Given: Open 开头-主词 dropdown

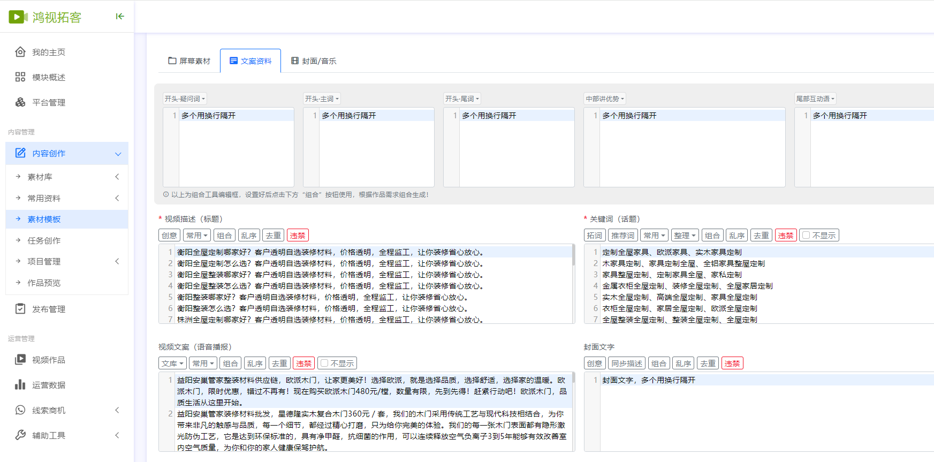Looking at the screenshot, I should tap(322, 99).
